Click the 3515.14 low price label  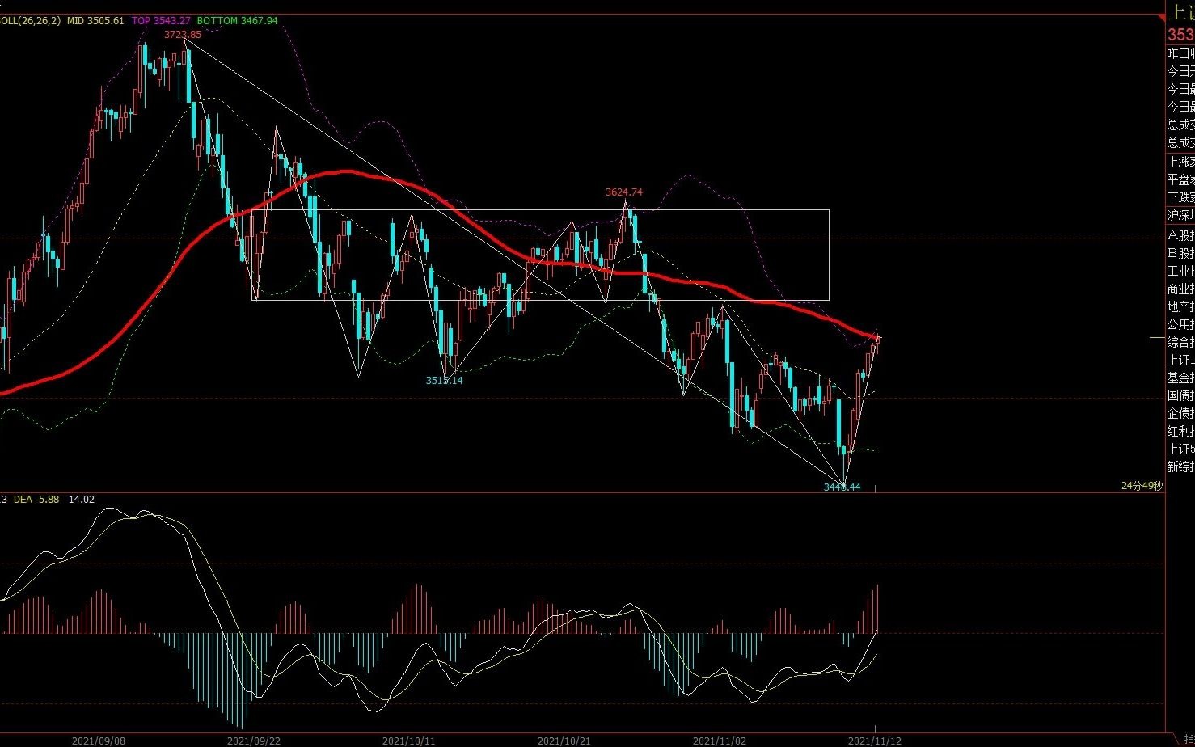point(445,381)
